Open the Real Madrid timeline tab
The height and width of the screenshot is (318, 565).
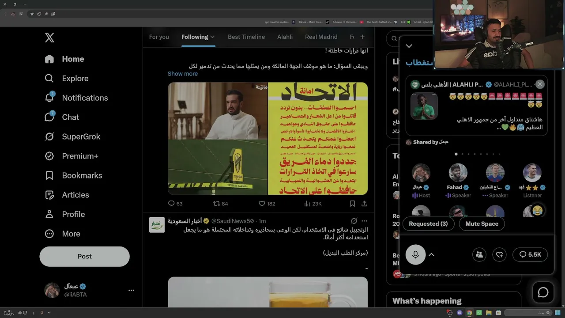(321, 37)
